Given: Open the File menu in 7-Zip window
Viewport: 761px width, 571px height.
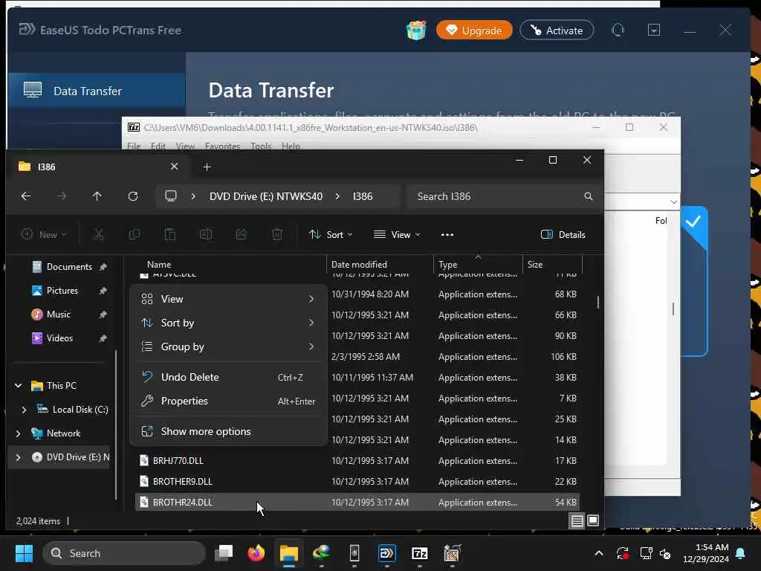Looking at the screenshot, I should [134, 146].
